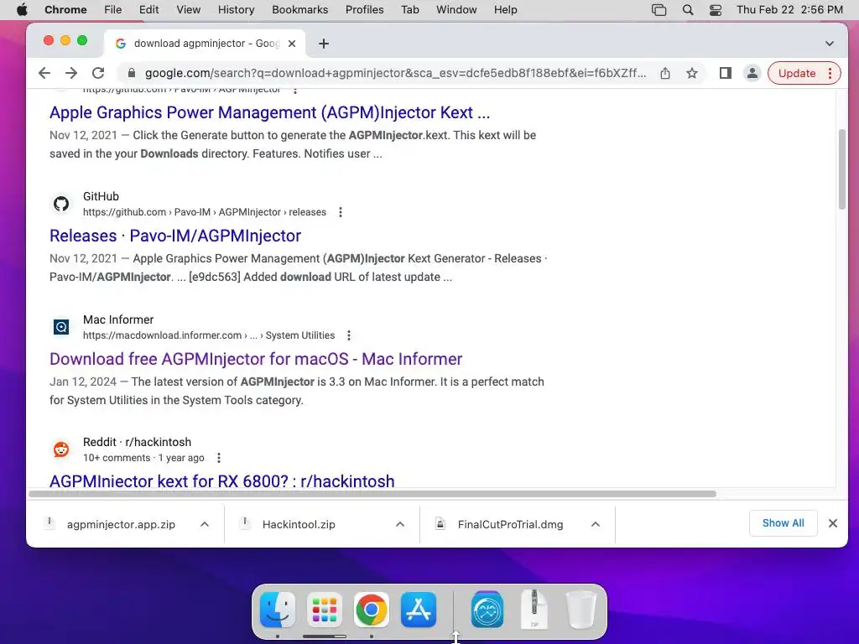859x644 pixels.
Task: Reload the current page
Action: [x=98, y=74]
